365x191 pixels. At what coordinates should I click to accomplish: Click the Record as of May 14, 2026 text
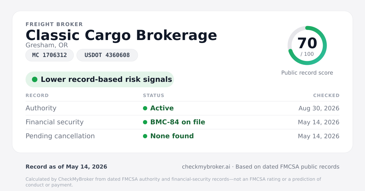point(66,167)
